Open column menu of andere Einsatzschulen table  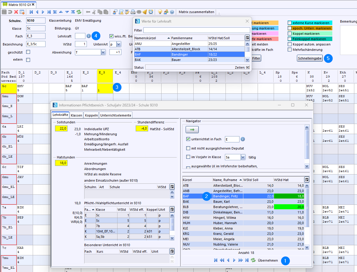(x=172, y=186)
